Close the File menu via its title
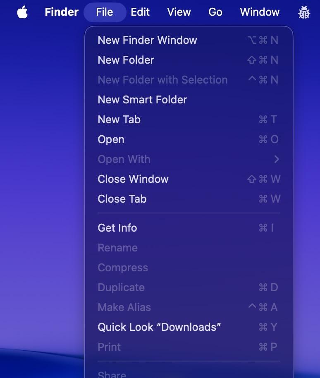Screen dimensions: 320x378 coord(105,12)
